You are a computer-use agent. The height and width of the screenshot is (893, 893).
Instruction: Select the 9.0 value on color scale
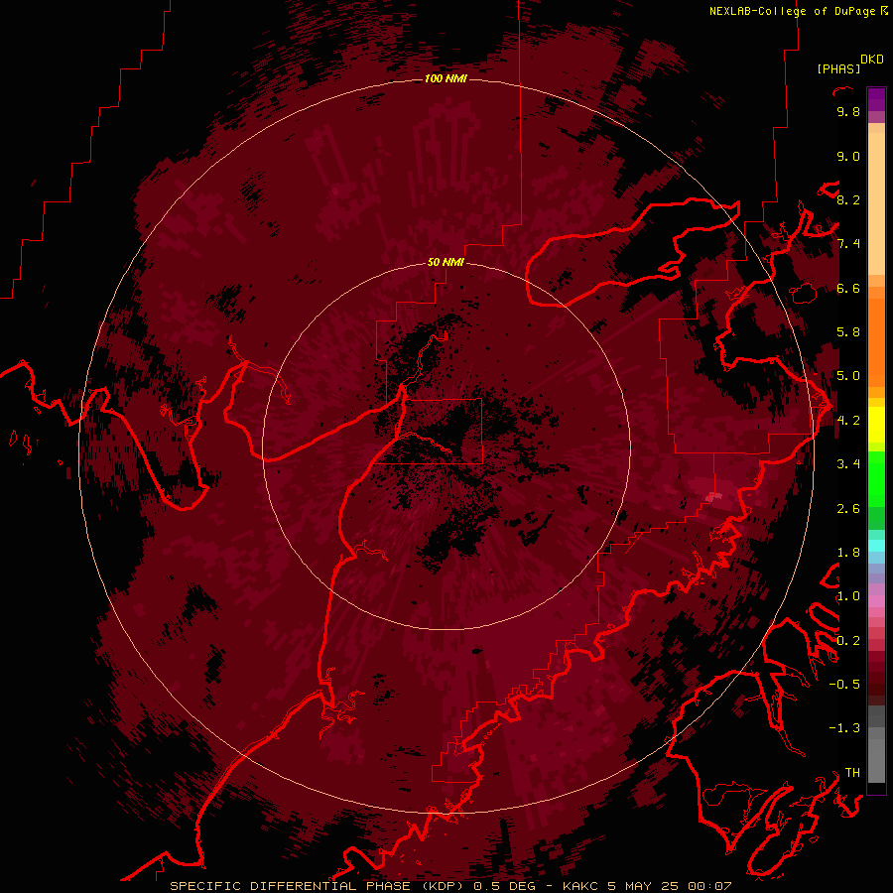click(x=848, y=156)
